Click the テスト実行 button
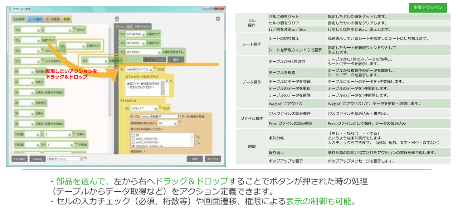458x210 pixels. coord(19,158)
